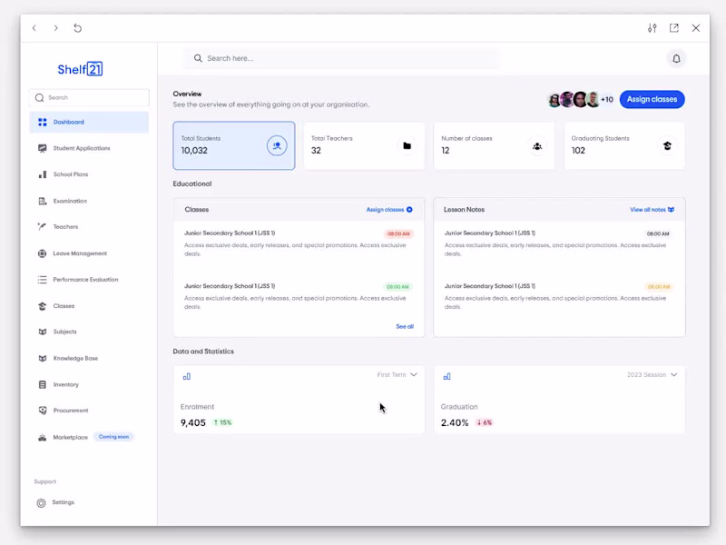
Task: Click the Graduation 6% decrease badge
Action: tap(485, 422)
